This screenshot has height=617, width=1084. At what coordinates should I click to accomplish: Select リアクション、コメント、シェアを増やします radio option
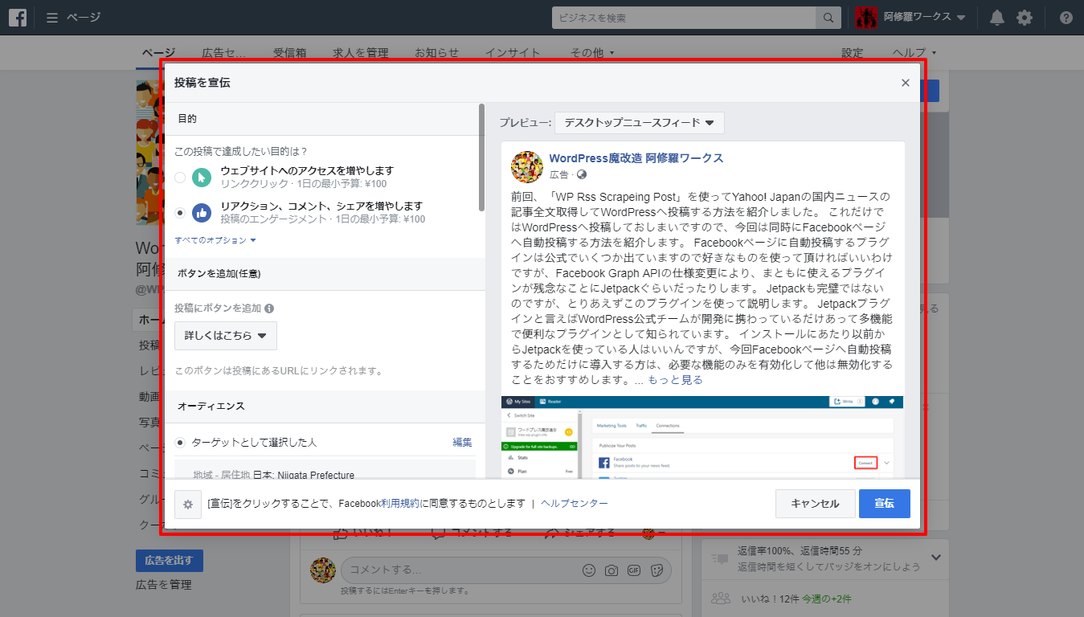[x=180, y=213]
